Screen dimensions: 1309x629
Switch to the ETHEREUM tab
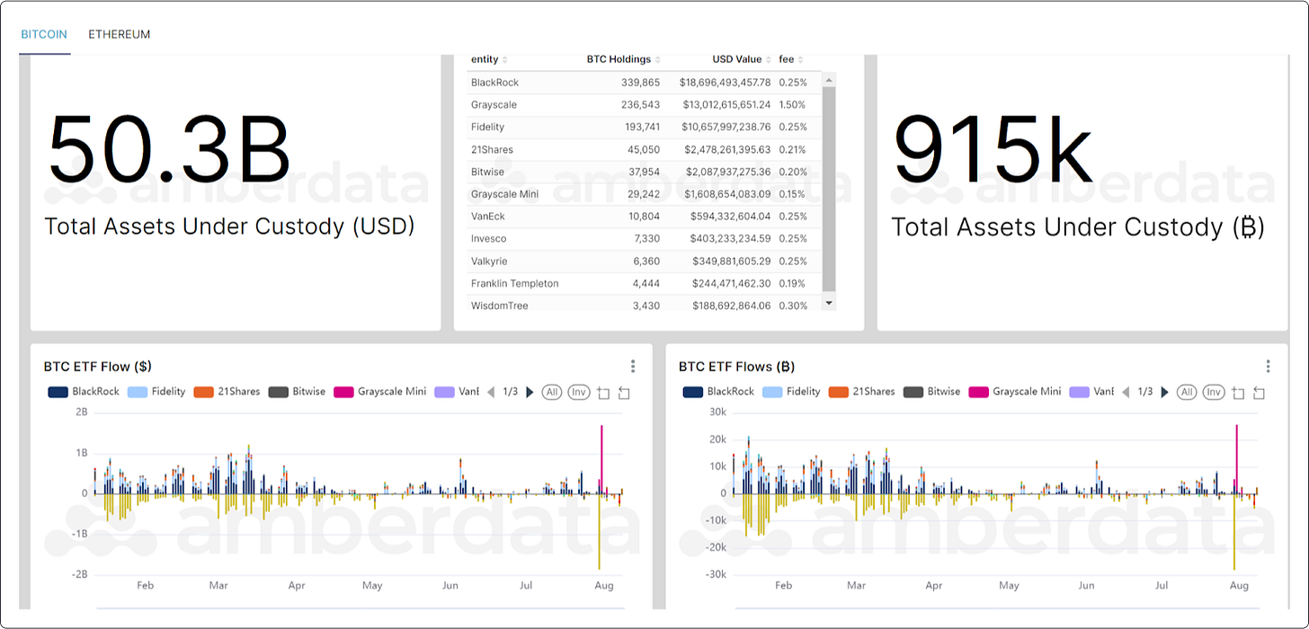pyautogui.click(x=119, y=34)
